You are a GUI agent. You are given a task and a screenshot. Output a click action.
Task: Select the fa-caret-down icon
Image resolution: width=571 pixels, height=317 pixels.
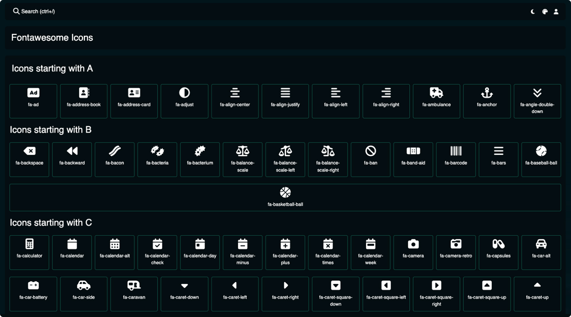point(184,294)
